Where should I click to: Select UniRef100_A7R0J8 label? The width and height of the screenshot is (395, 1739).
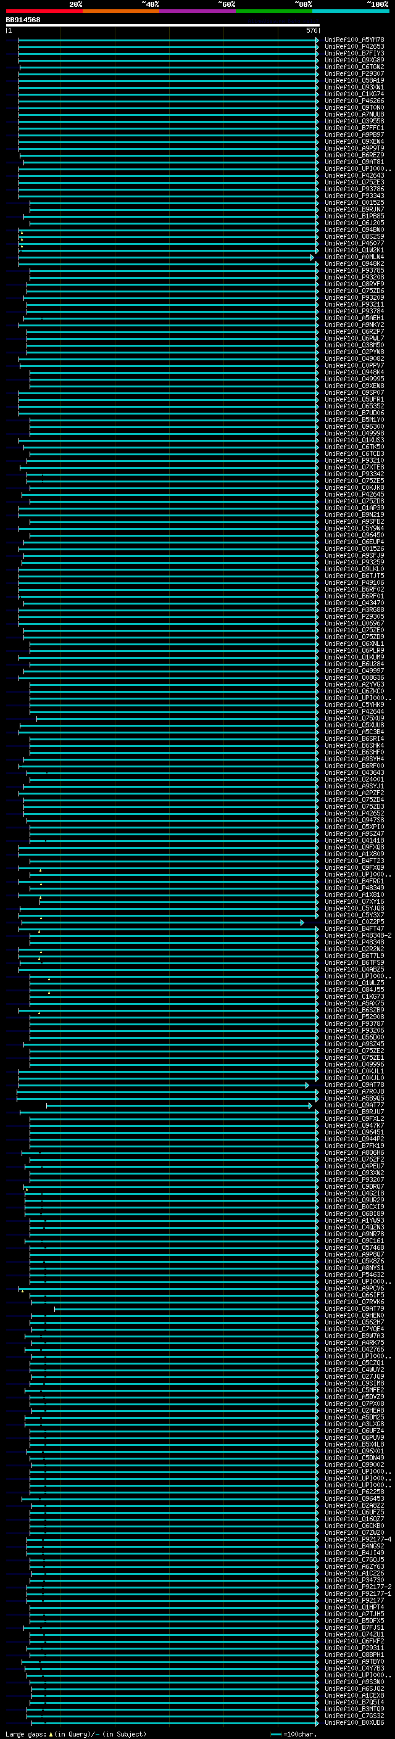[x=354, y=1091]
